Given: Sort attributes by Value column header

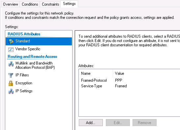Looking at the screenshot, I should [146, 73].
